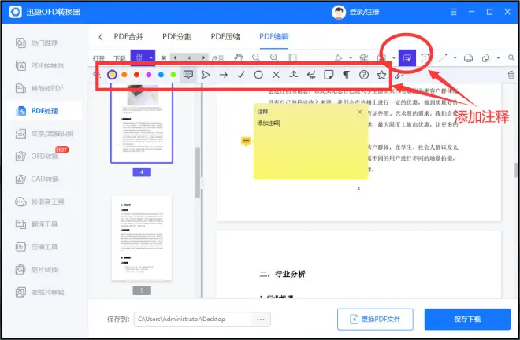Select the highlighter pen tool

click(338, 58)
